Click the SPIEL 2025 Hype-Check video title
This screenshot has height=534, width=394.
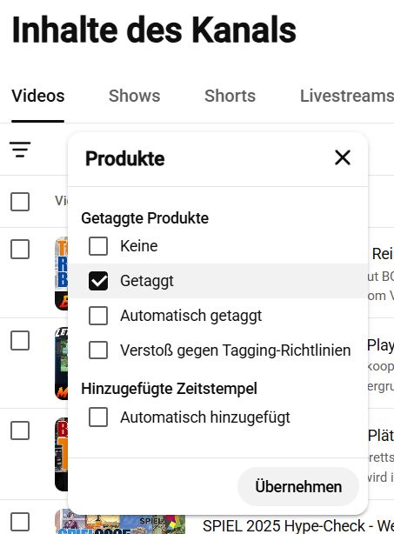tap(298, 525)
